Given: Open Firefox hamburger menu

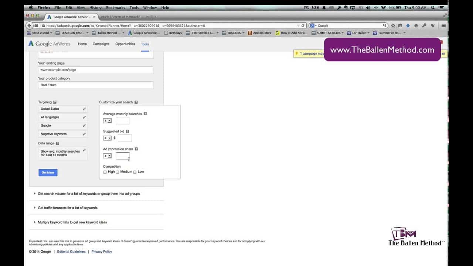Looking at the screenshot, I should point(443,25).
